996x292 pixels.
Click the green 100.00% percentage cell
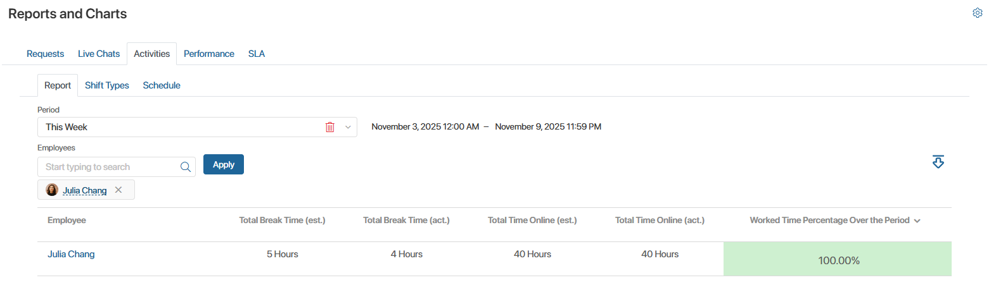coord(838,259)
